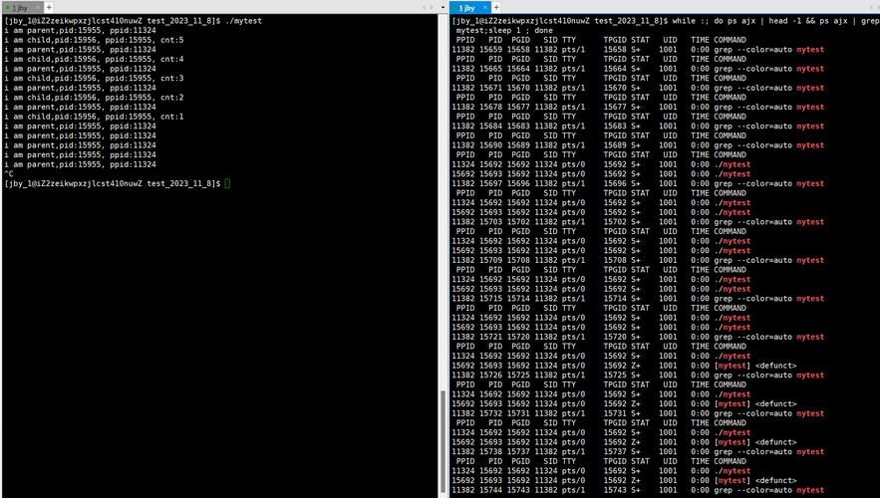Select the right pane "1 jby" tab
Image resolution: width=880 pixels, height=498 pixels.
click(467, 7)
